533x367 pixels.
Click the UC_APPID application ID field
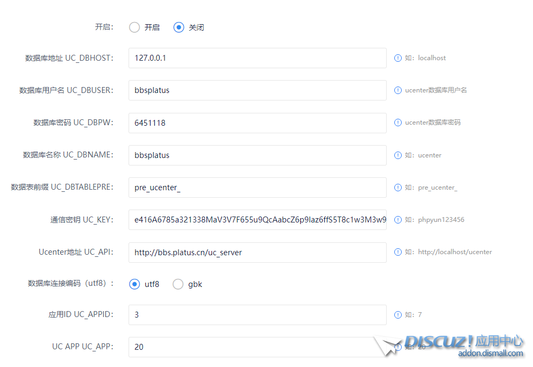pos(257,315)
